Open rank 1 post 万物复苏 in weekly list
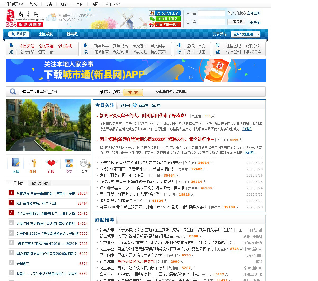 tap(46, 194)
